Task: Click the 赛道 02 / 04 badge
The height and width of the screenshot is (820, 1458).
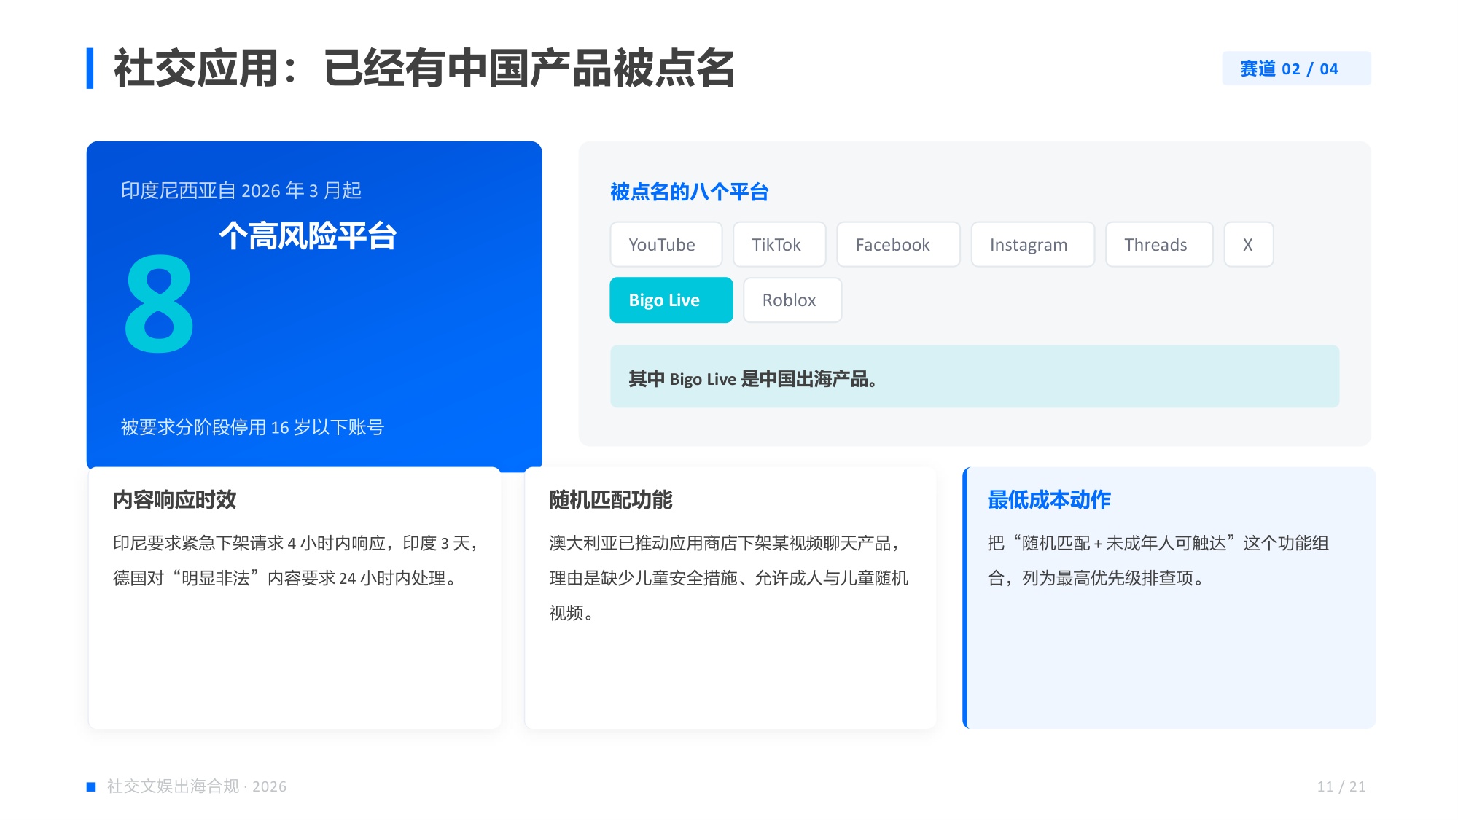Action: [1295, 69]
